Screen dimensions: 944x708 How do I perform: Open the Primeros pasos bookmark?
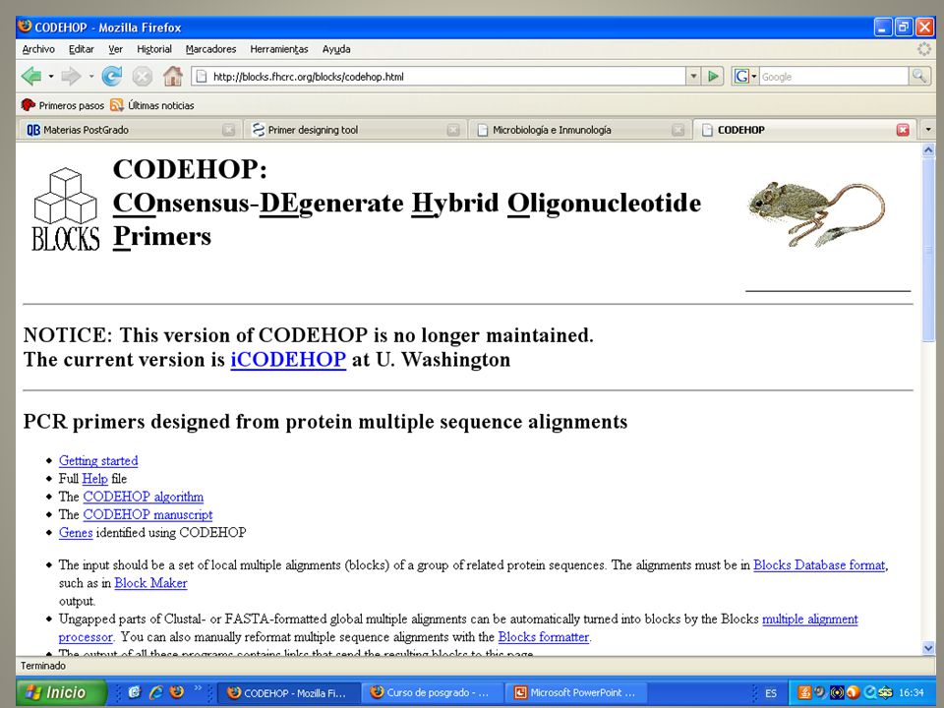[x=63, y=105]
